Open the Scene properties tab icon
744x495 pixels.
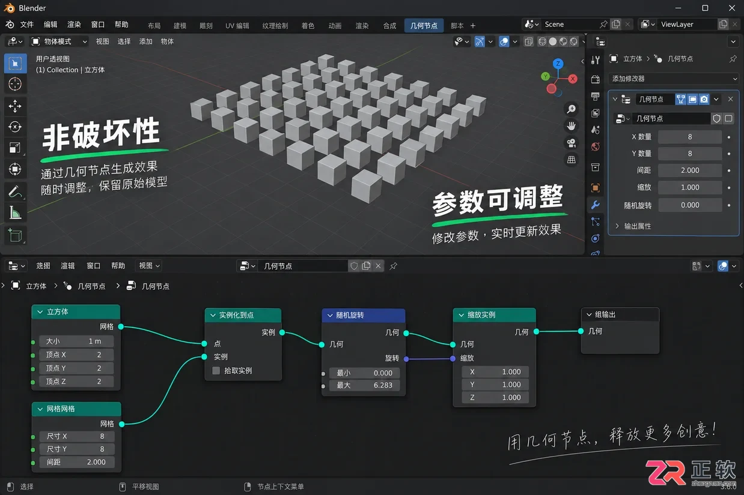pyautogui.click(x=595, y=130)
